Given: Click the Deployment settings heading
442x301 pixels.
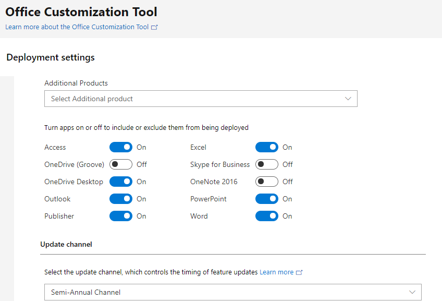Looking at the screenshot, I should [51, 57].
